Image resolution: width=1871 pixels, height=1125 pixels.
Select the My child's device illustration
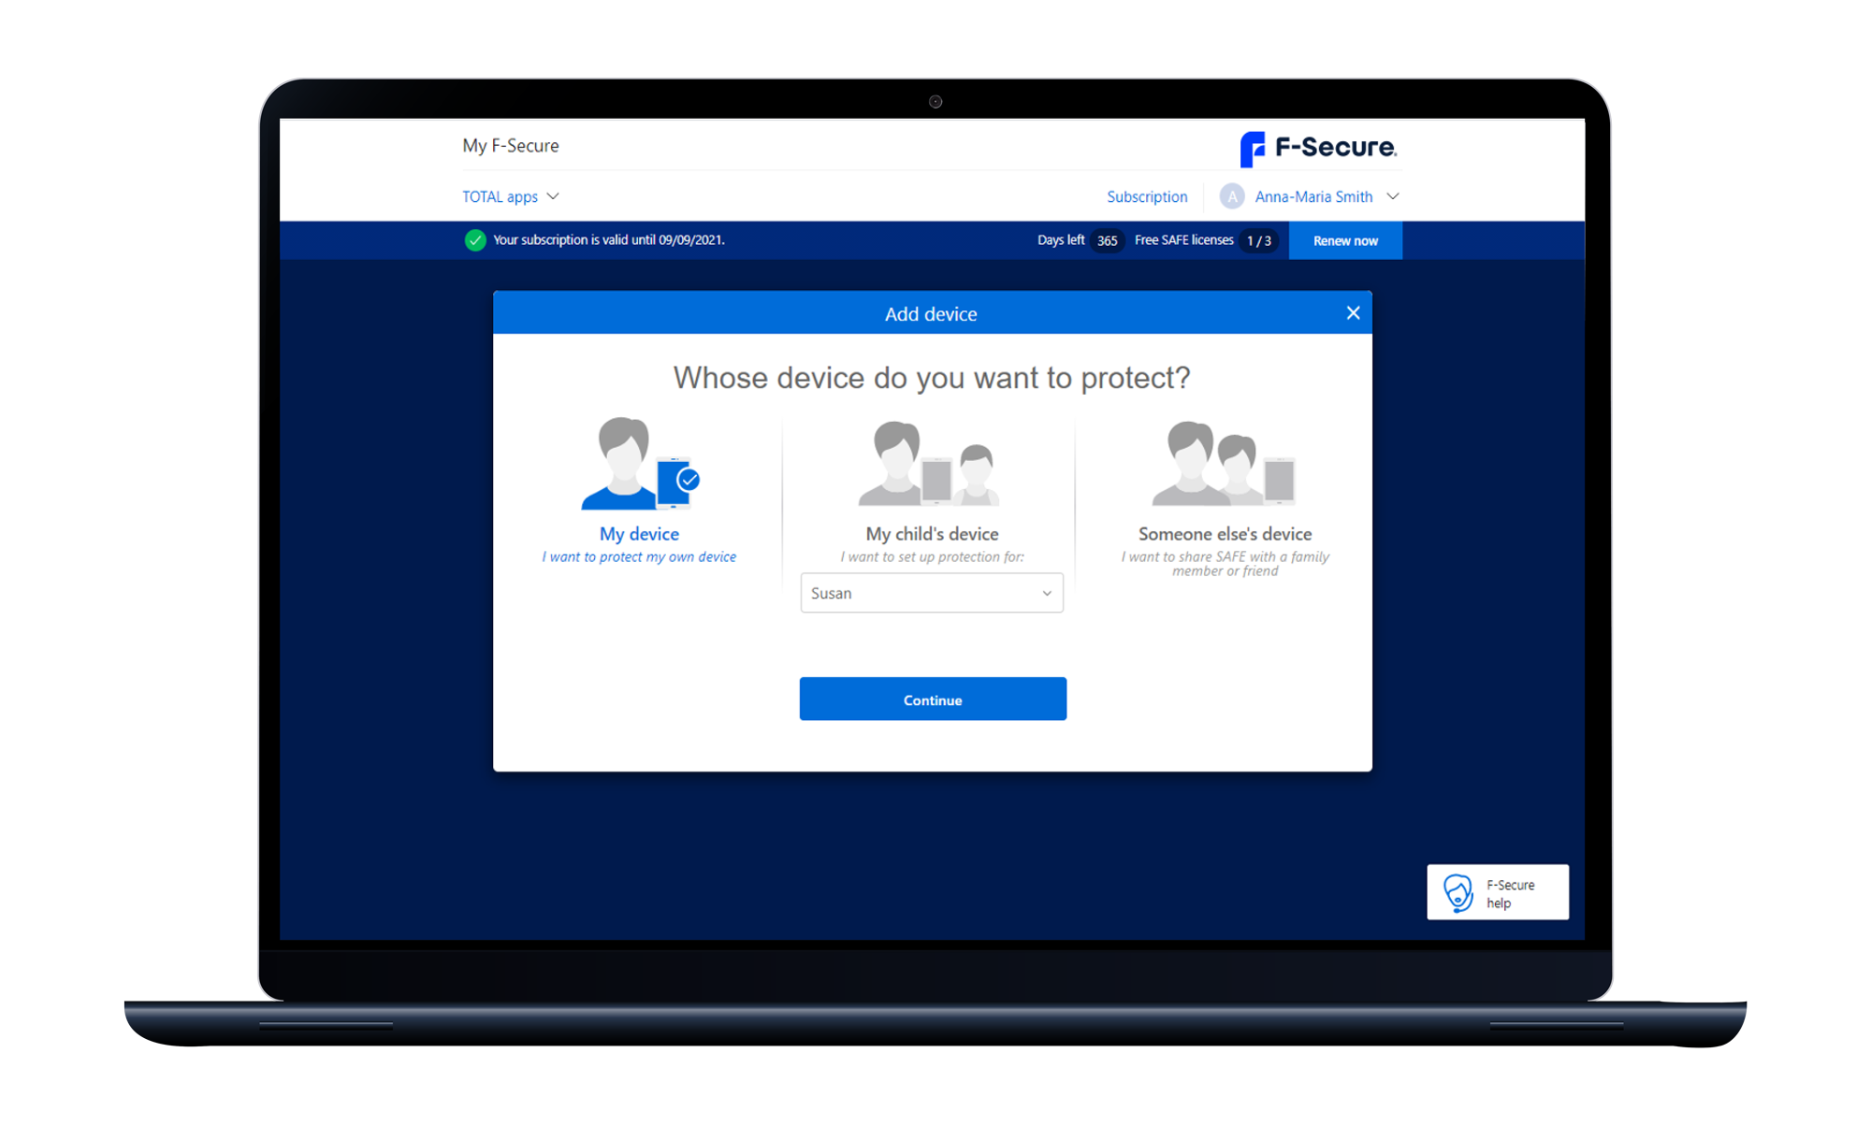(x=931, y=463)
